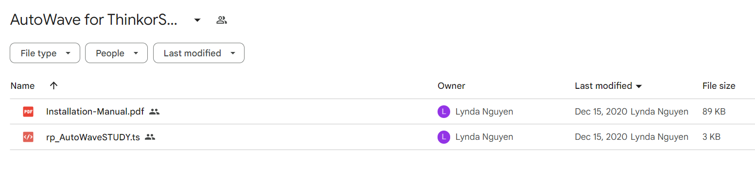Click the shared icon beside Installation-Manual.pdf
This screenshot has height=184, width=755.
155,112
